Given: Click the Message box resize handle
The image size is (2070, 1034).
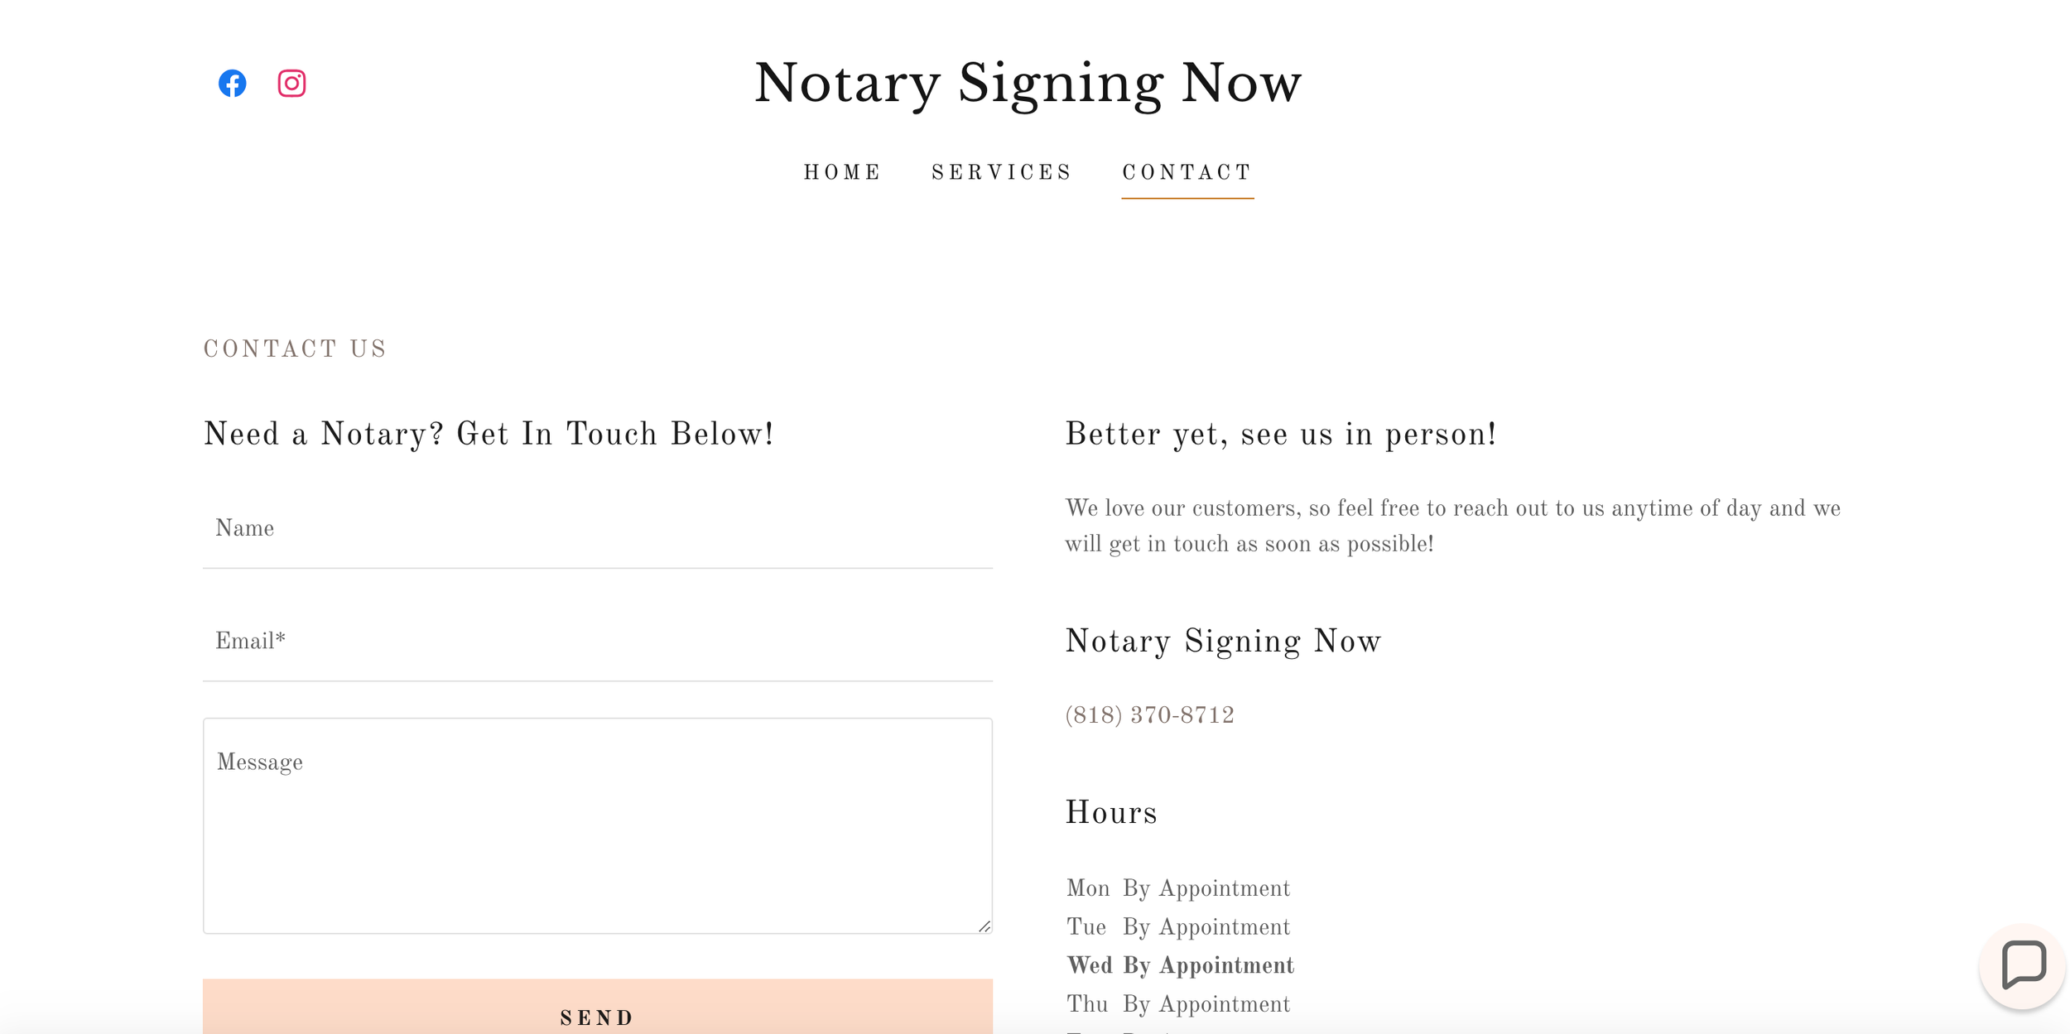Looking at the screenshot, I should coord(984,926).
